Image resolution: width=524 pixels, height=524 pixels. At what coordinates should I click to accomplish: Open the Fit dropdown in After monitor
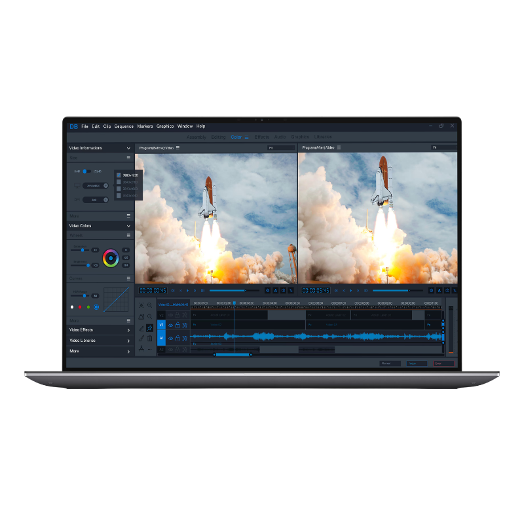(444, 147)
